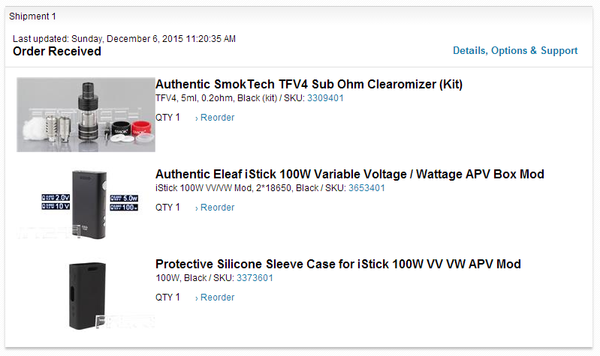The image size is (600, 356).
Task: Open Details, Options & Support link
Action: pyautogui.click(x=515, y=50)
